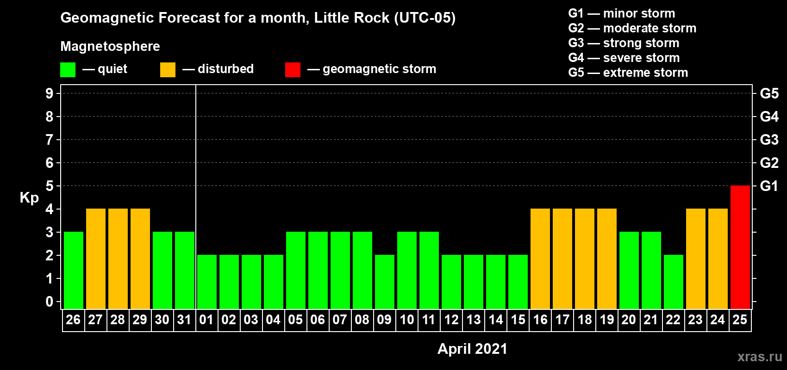Click date label 18 on the axis
The image size is (787, 370).
click(584, 320)
